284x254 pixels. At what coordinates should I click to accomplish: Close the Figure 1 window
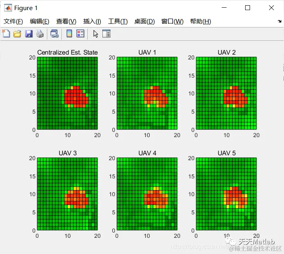(271, 8)
